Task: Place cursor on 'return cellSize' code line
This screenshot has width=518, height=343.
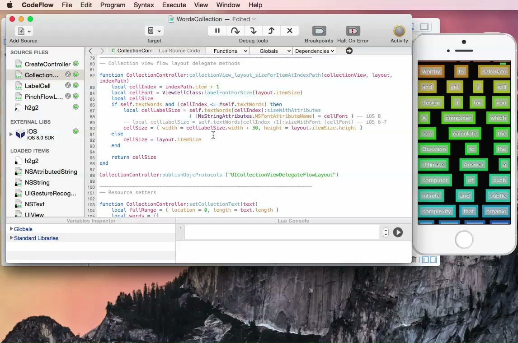Action: [134, 158]
